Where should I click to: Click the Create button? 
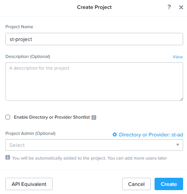coord(169,184)
